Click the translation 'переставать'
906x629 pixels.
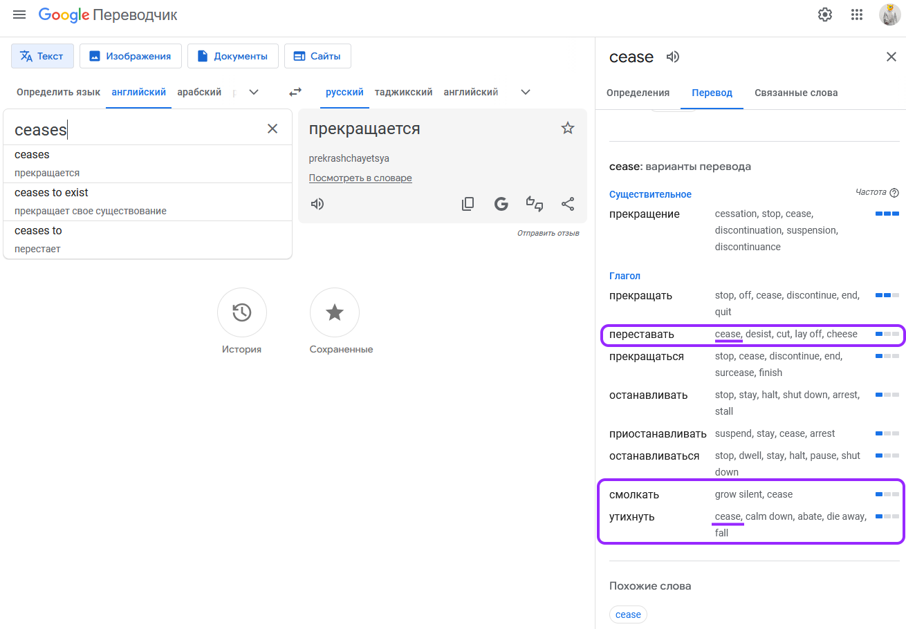click(x=642, y=335)
